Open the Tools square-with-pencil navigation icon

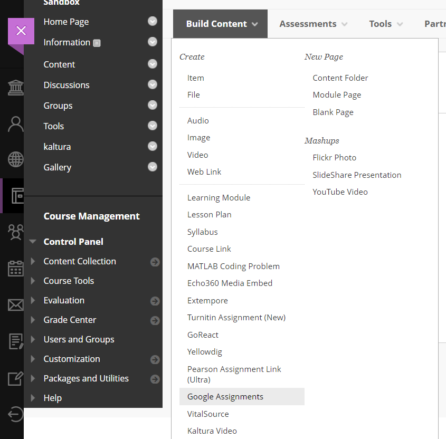tap(15, 378)
